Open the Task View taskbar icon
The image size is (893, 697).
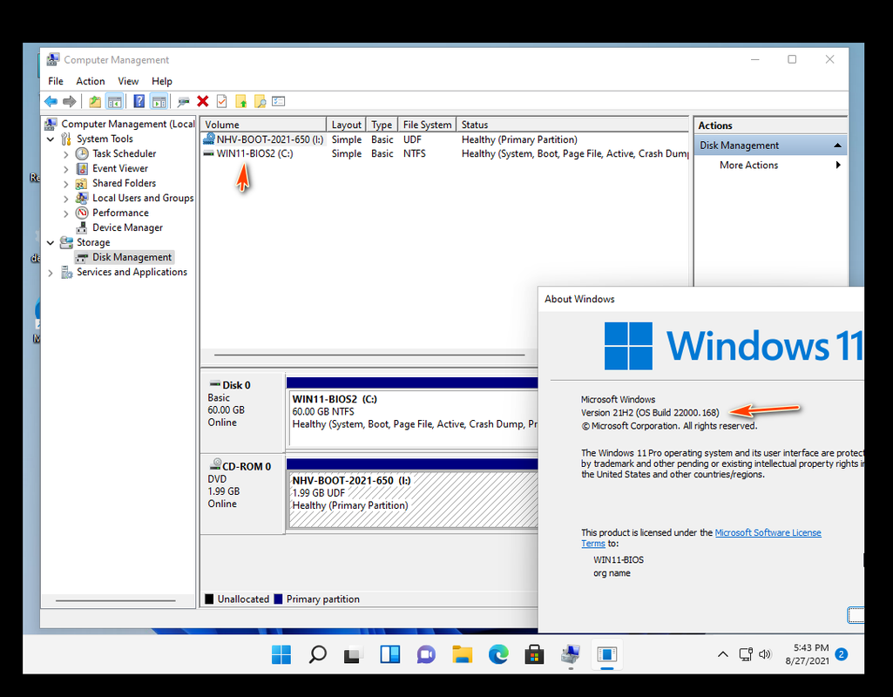353,655
